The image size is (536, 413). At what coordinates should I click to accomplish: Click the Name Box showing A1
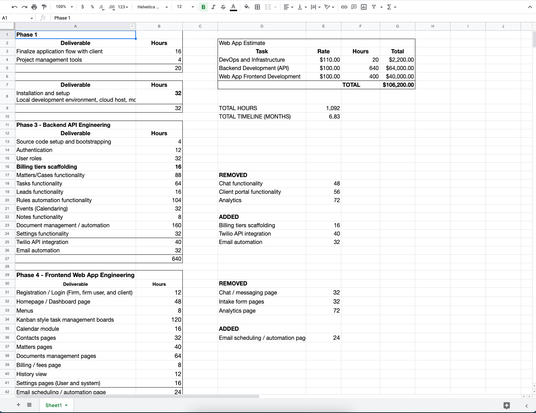[17, 18]
